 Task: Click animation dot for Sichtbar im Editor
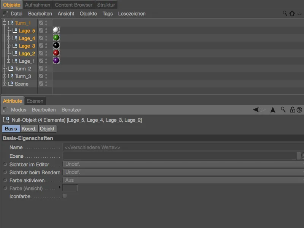click(x=5, y=164)
